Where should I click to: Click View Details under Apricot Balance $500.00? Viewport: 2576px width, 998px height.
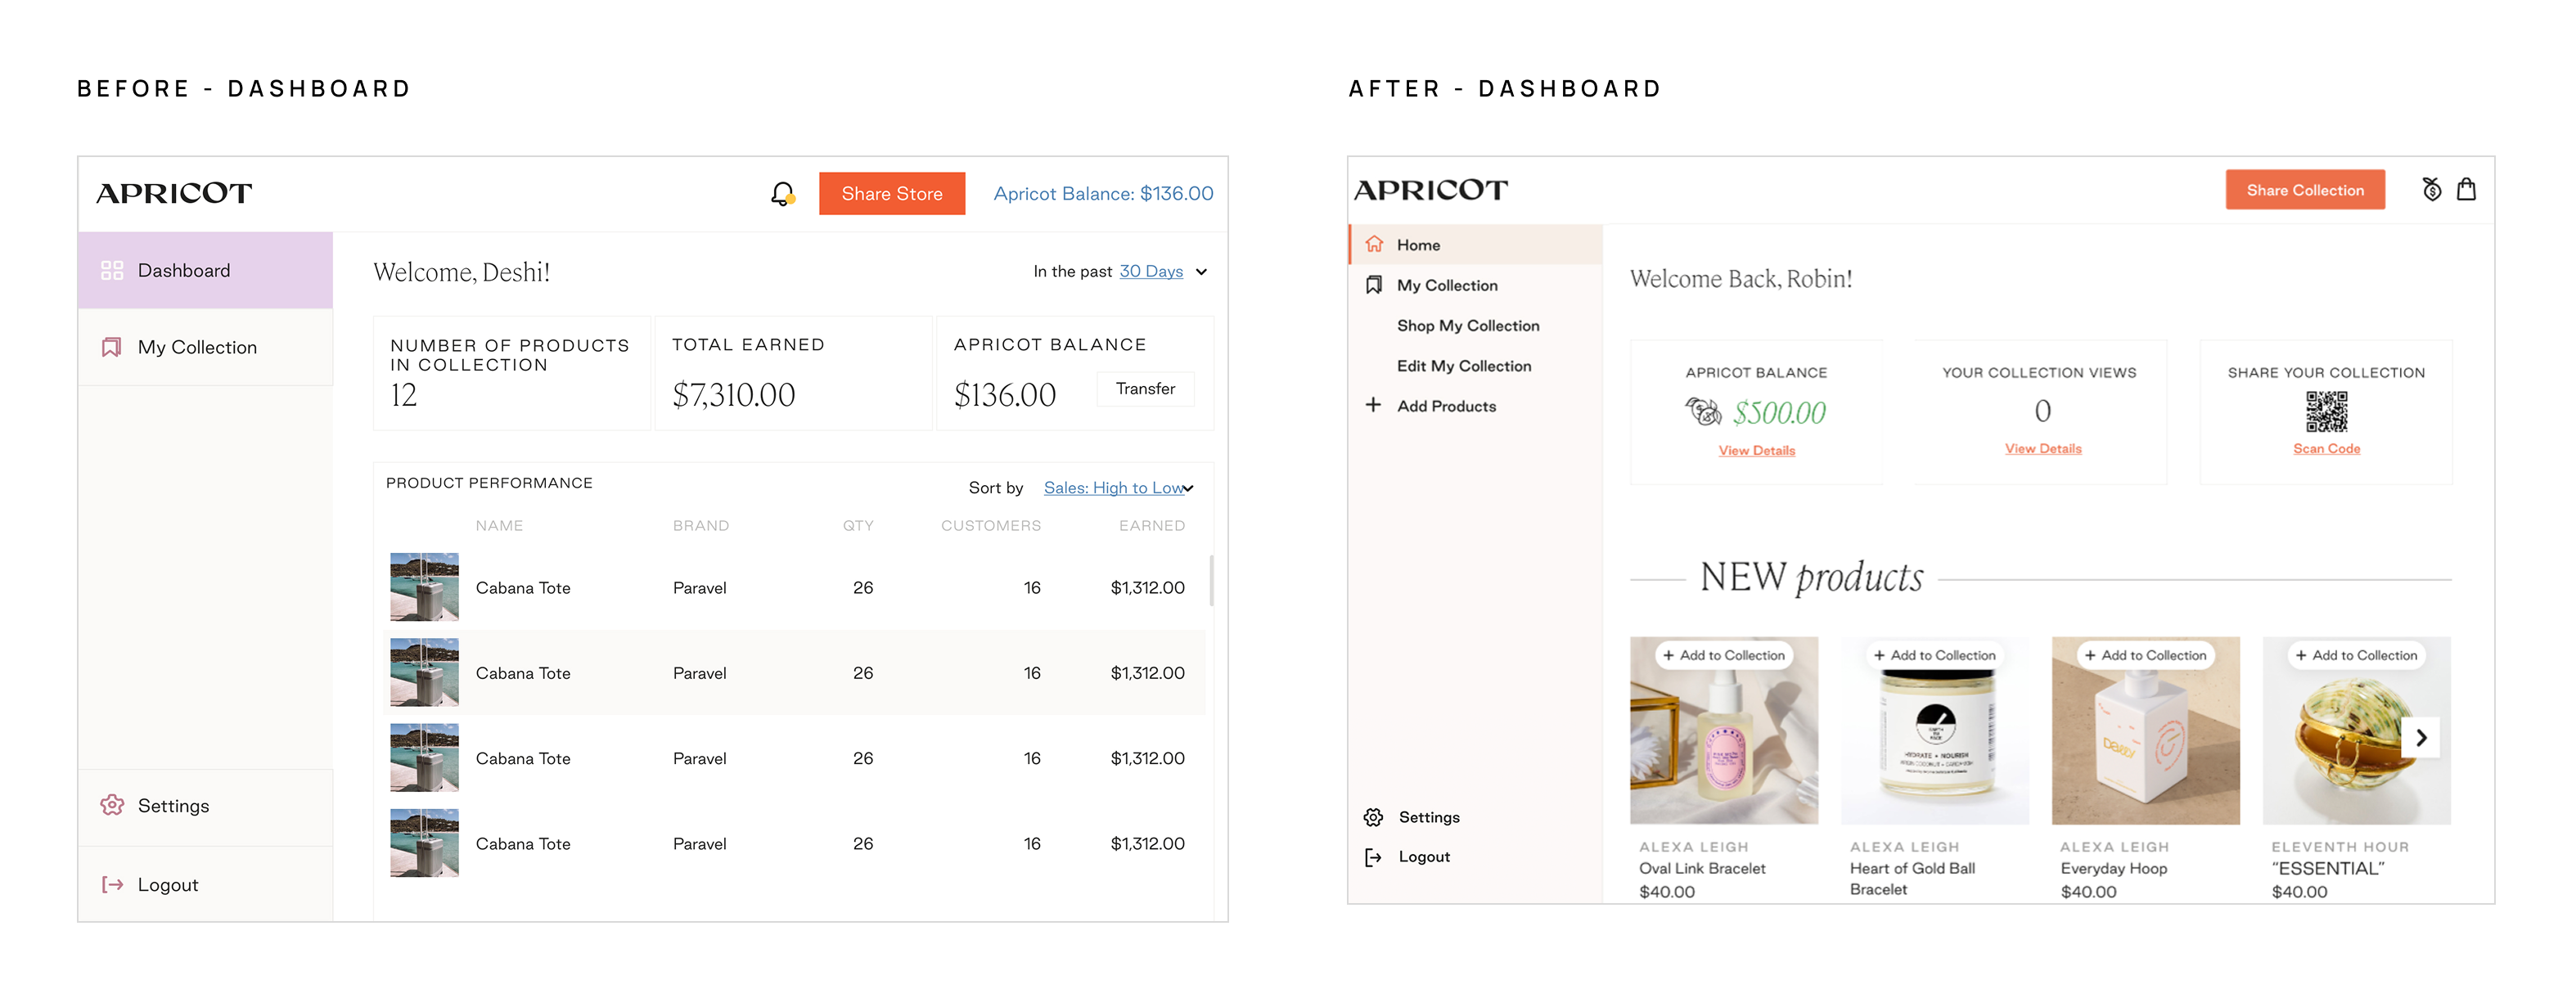click(1757, 451)
